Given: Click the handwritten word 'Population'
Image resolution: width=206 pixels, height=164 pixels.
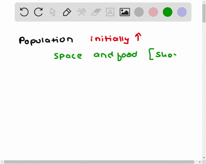Looking at the screenshot, I should [46, 40].
